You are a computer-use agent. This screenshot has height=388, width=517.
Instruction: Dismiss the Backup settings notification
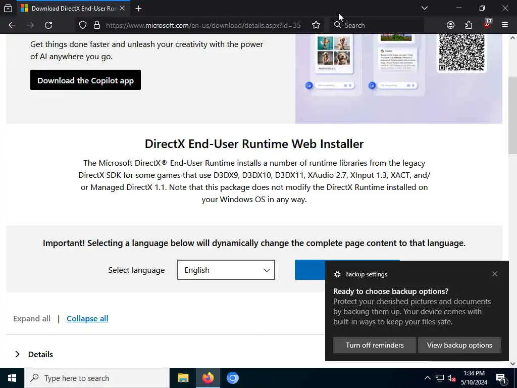pos(495,274)
